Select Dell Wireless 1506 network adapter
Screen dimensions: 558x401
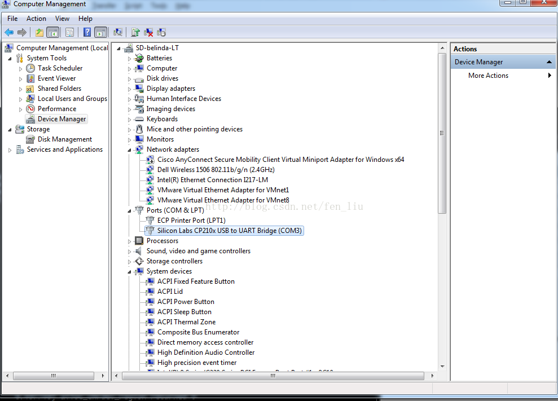tap(216, 170)
